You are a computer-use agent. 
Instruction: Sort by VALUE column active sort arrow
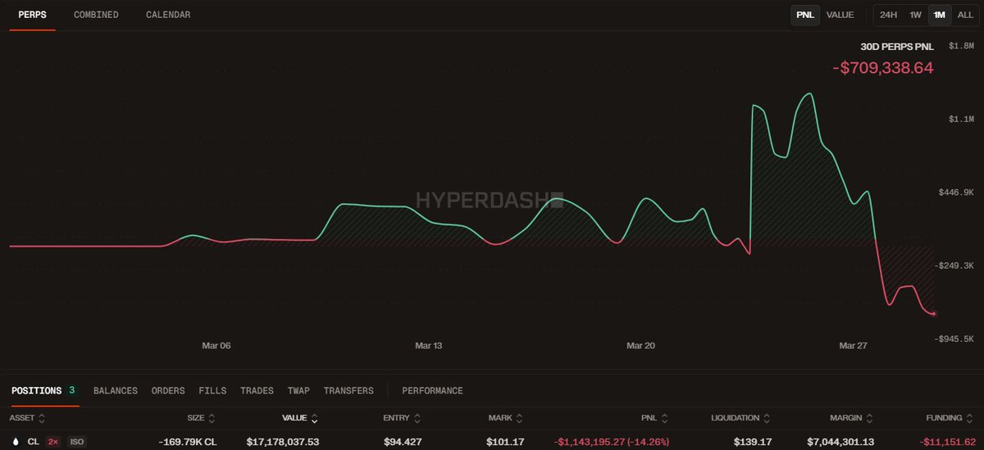point(314,418)
